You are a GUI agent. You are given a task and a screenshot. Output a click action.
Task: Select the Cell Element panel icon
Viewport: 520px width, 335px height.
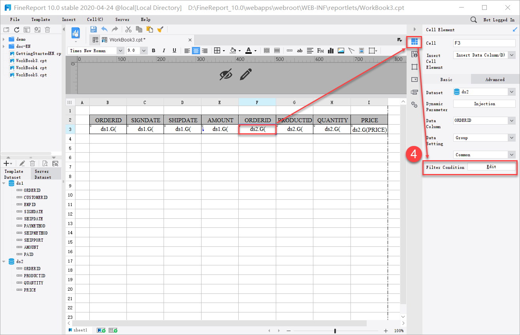(414, 42)
